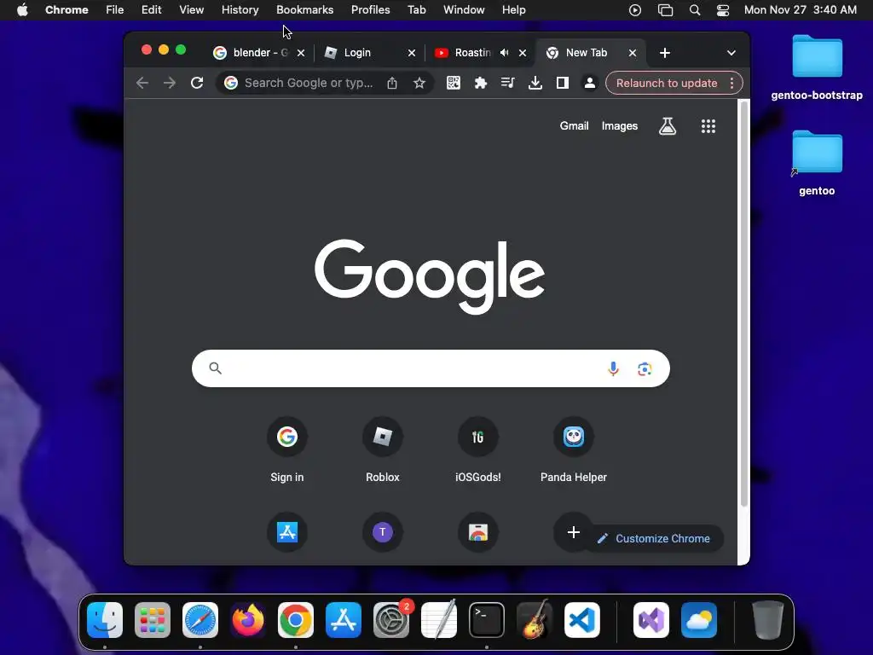
Task: Add a new shortcut tile
Action: (x=574, y=532)
